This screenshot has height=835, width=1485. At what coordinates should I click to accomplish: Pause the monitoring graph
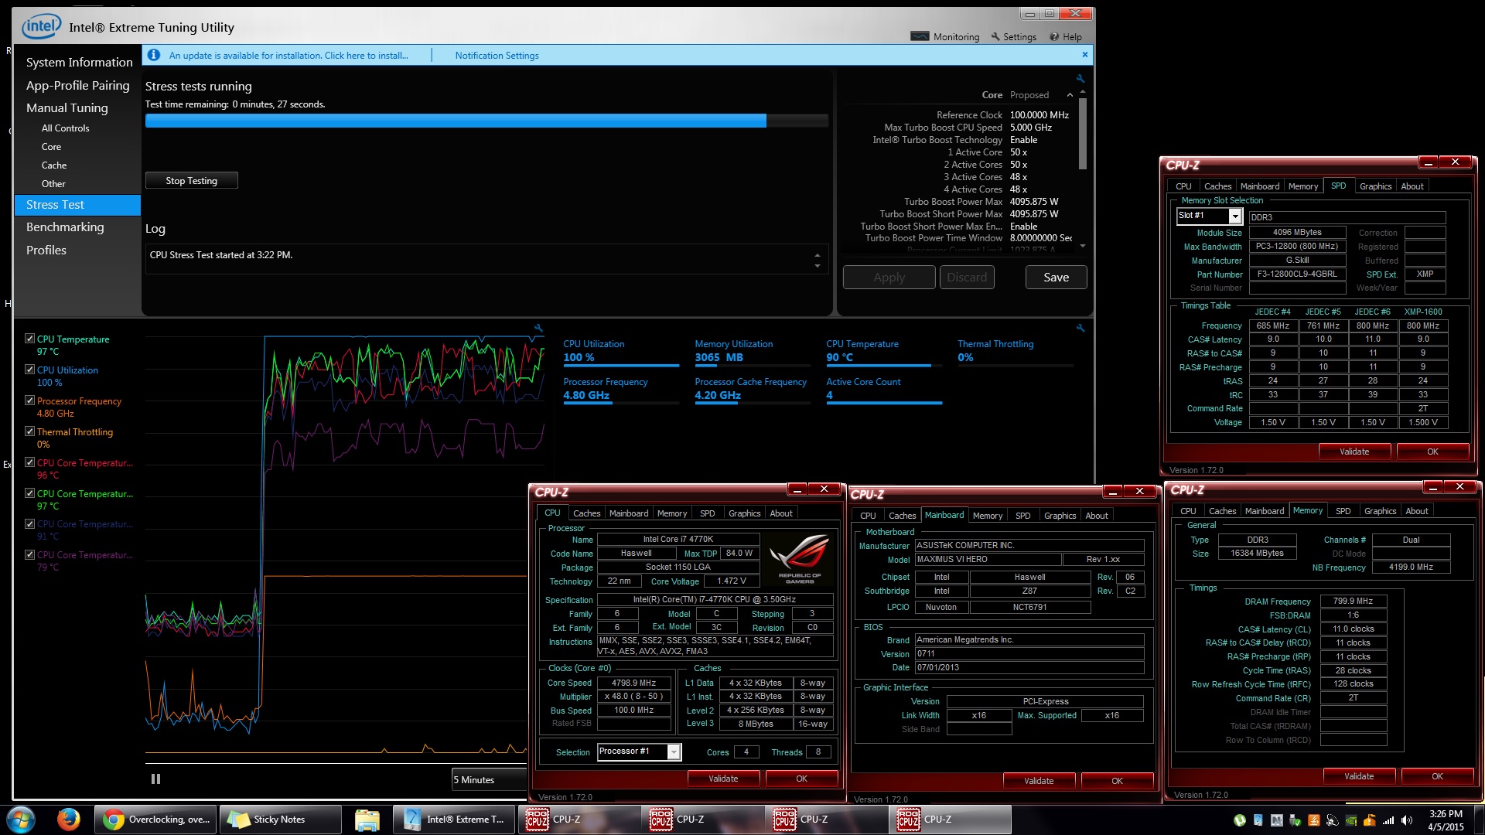155,779
